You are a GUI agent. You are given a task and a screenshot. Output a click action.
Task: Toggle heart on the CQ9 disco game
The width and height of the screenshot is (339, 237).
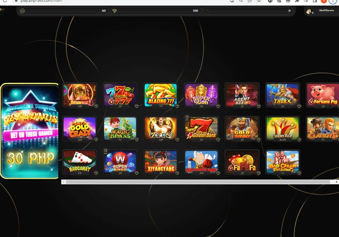click(96, 106)
